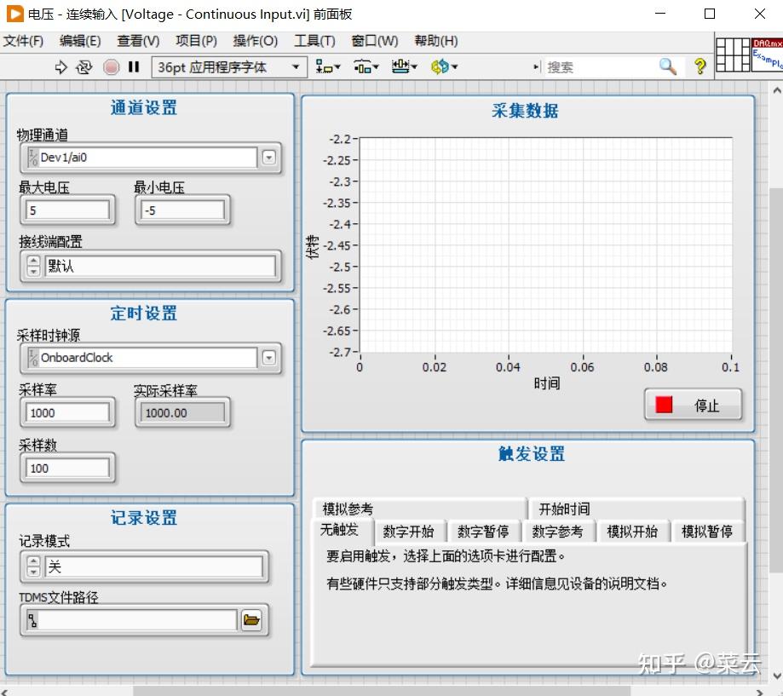Viewport: 783px width, 696px height.
Task: Open the 帮助(H) menu
Action: [436, 41]
